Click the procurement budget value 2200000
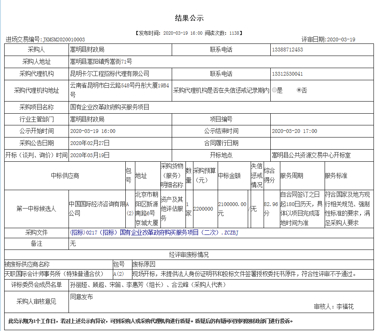The height and width of the screenshot is (331, 376). click(203, 209)
